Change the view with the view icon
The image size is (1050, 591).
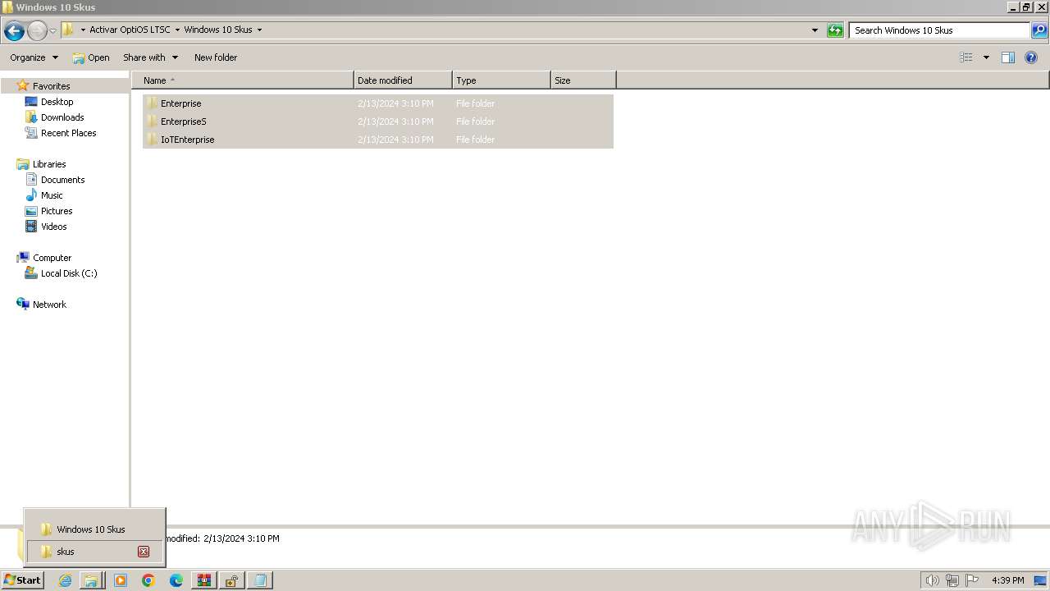click(x=966, y=57)
